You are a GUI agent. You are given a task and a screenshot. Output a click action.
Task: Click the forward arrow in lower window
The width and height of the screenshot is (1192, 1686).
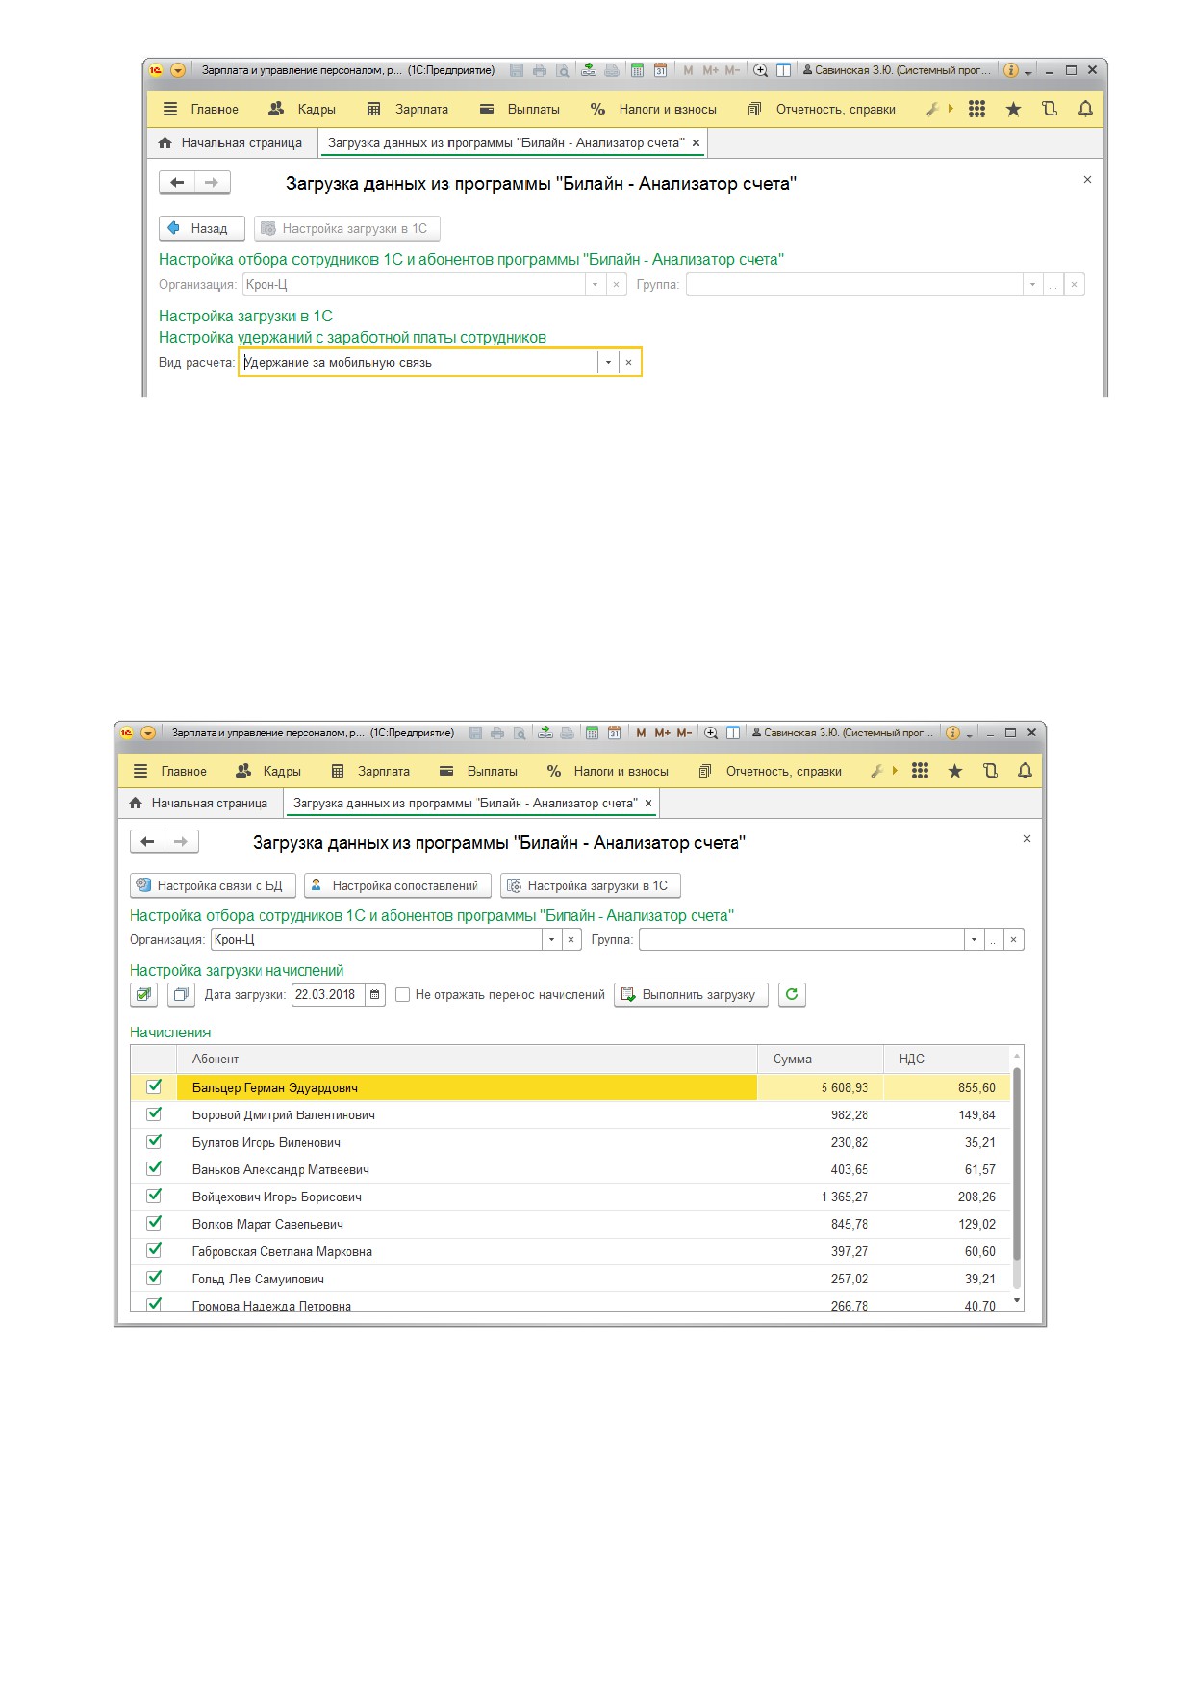tap(181, 842)
